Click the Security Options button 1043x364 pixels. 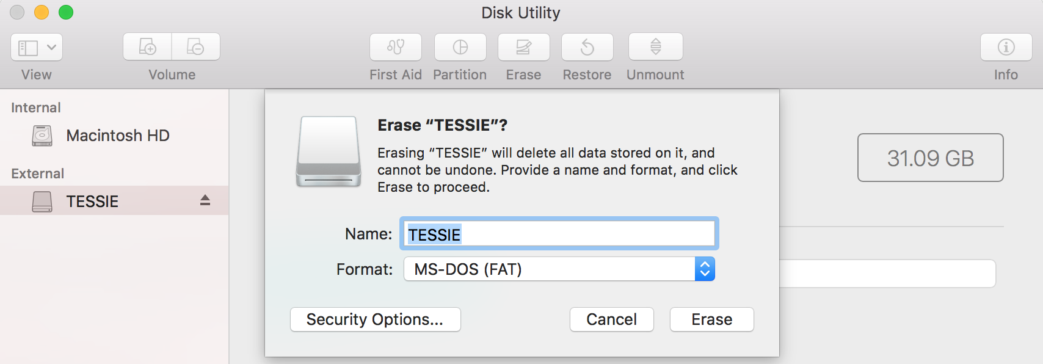(x=375, y=319)
